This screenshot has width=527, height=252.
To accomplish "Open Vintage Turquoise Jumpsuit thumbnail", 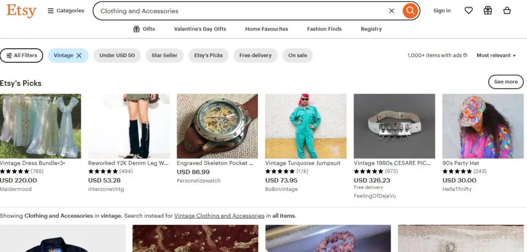I will click(x=306, y=126).
